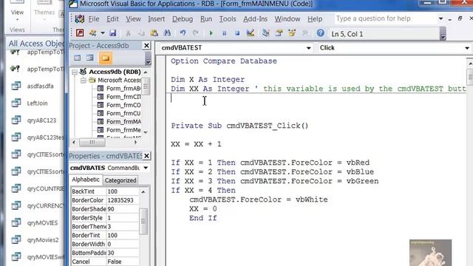Click BorderColor value 12835293
Image resolution: width=473 pixels, height=266 pixels.
pos(123,200)
